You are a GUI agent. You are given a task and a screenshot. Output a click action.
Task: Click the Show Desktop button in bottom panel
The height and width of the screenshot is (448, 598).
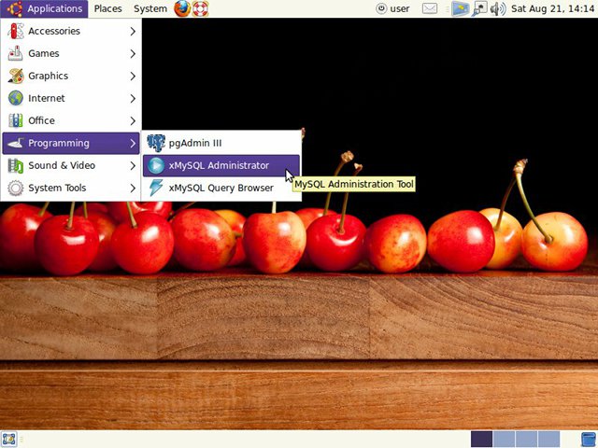point(8,440)
